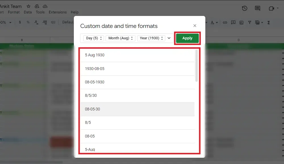284x164 pixels.
Task: Star the Ankit Team document
Action: [28, 6]
